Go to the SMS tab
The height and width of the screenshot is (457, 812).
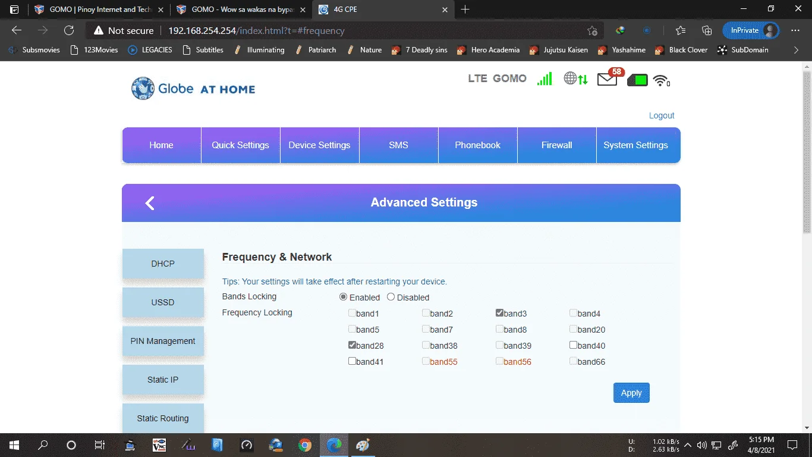tap(399, 145)
